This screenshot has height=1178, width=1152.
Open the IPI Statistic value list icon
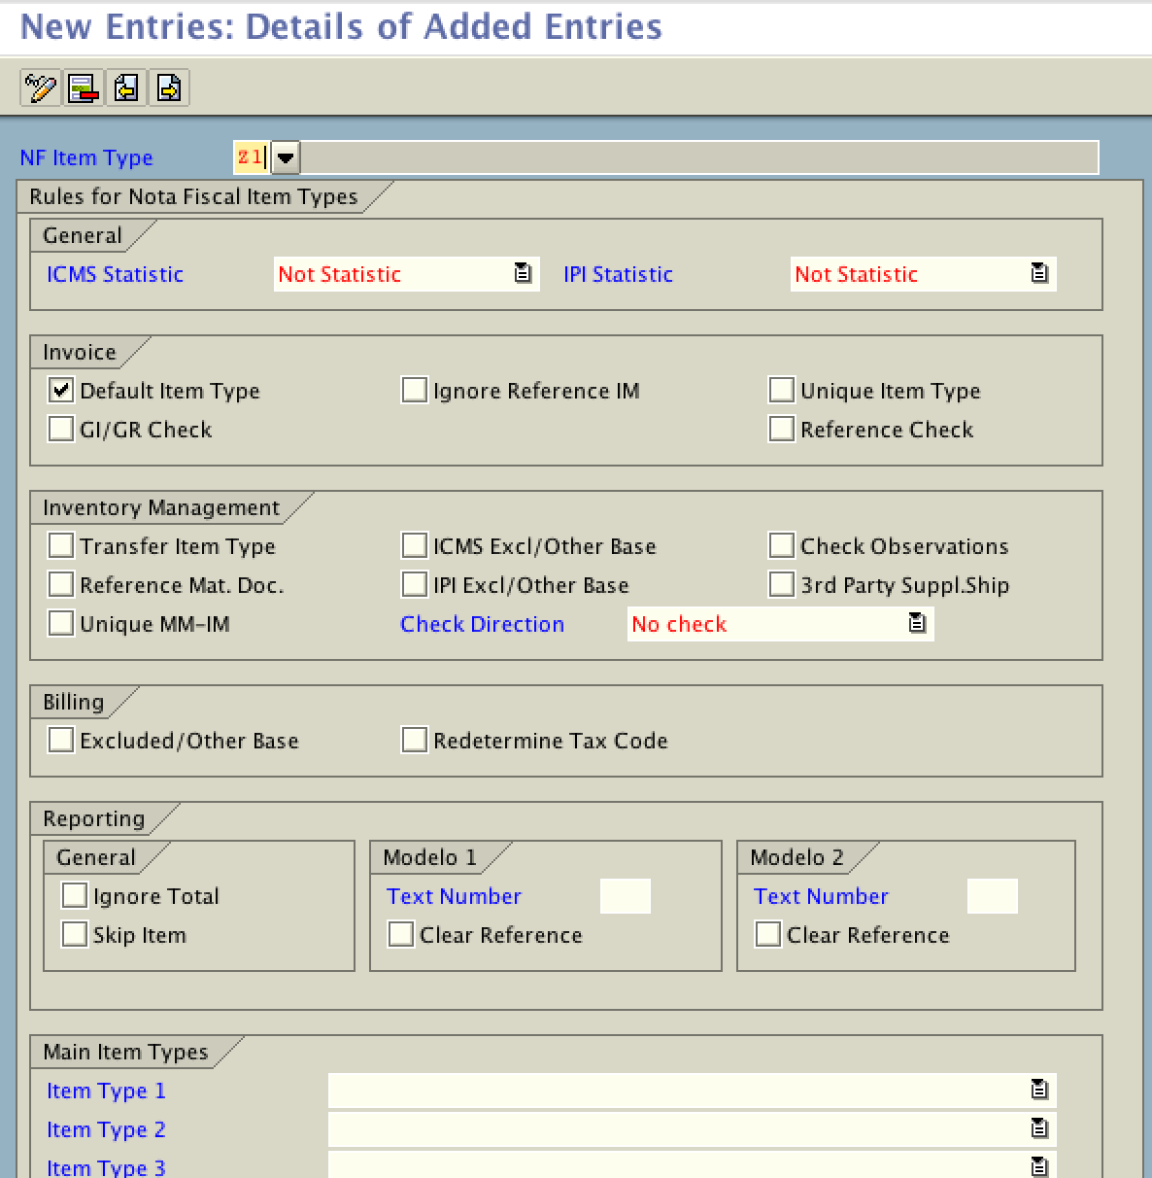coord(1039,274)
